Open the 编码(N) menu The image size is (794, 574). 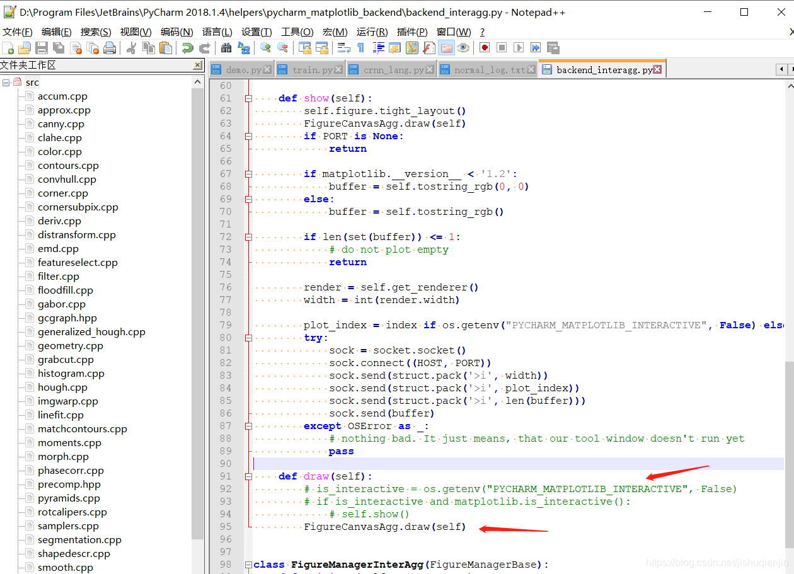176,32
